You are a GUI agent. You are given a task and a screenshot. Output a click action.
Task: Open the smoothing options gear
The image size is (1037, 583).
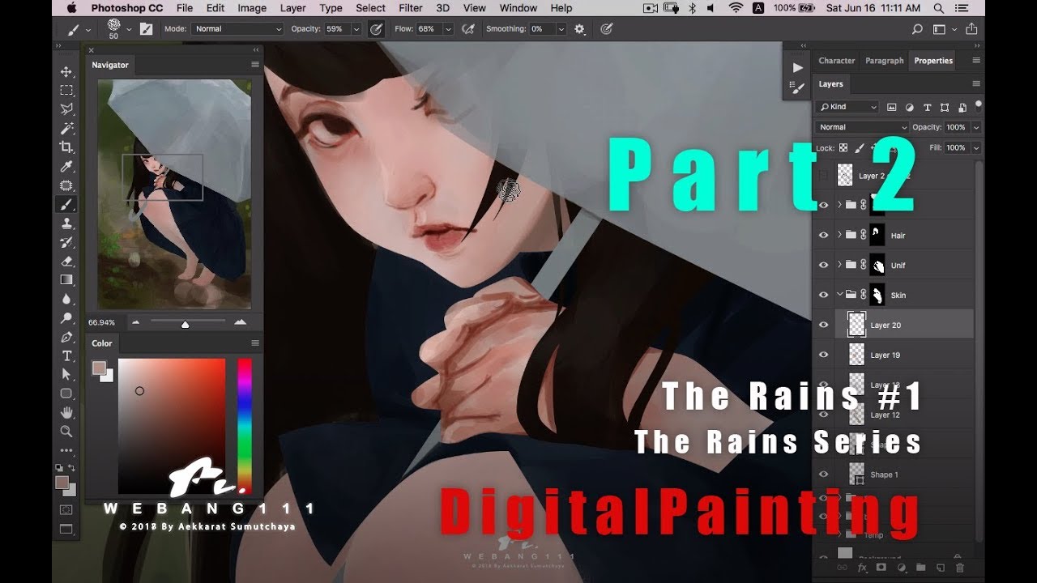579,29
